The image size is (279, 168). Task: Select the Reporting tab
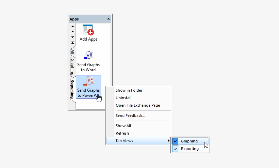pos(72,89)
